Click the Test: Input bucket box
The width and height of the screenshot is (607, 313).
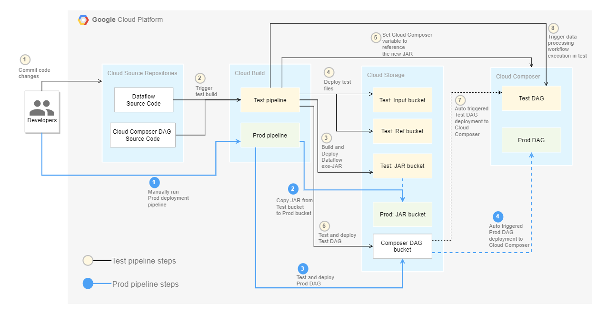point(402,100)
